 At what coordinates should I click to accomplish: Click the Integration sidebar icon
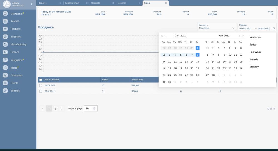5,60
